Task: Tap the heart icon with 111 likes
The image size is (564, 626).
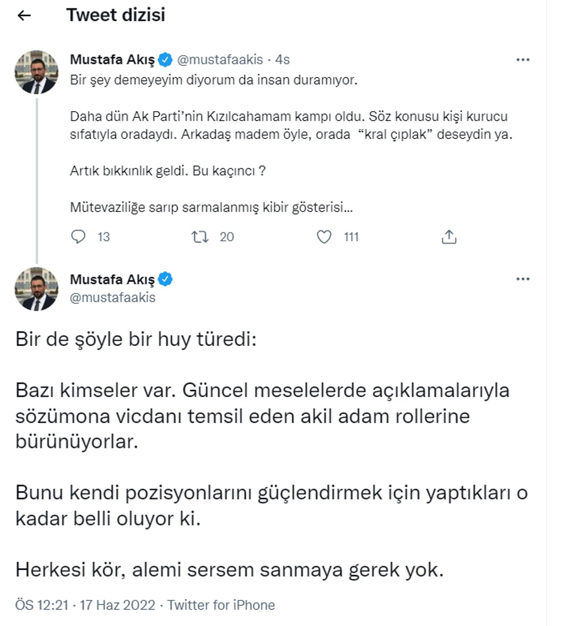Action: tap(325, 237)
